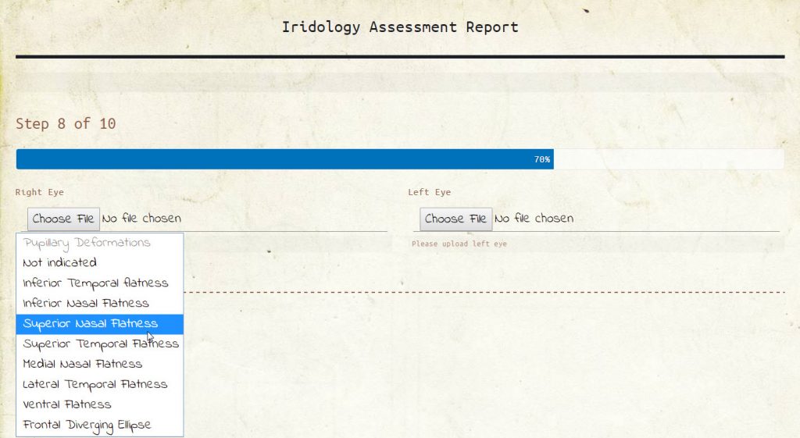Click the 70% progress bar

[285, 159]
